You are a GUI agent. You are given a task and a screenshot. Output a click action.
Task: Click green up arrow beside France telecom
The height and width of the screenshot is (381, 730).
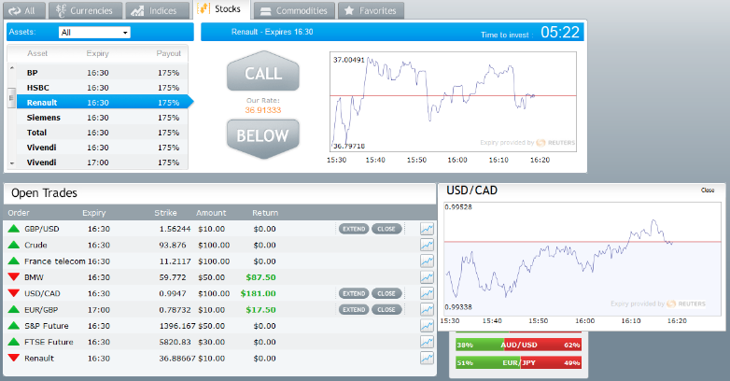14,261
